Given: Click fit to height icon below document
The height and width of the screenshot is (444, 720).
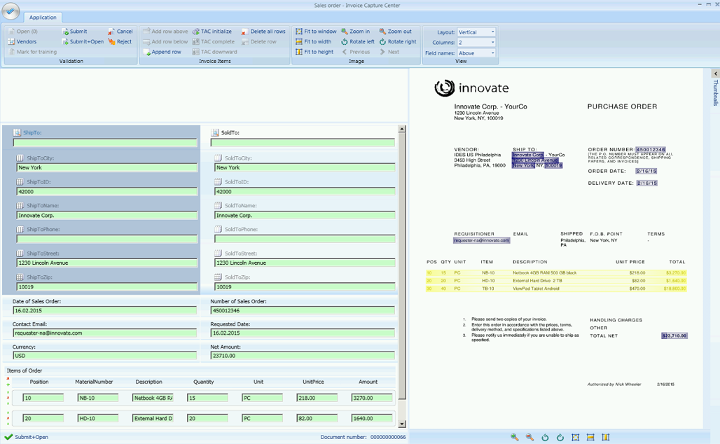Looking at the screenshot, I should (x=606, y=437).
